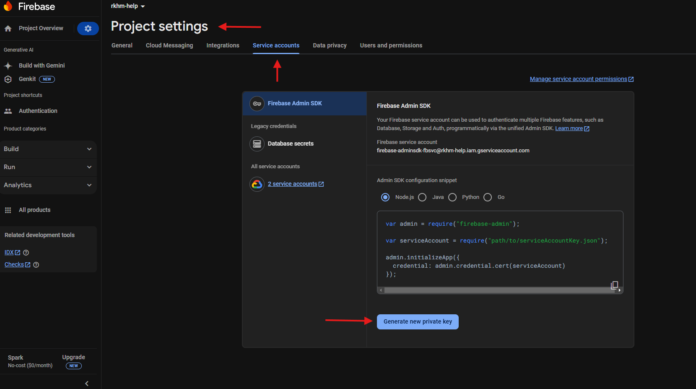The width and height of the screenshot is (696, 389).
Task: Select the Java radio button
Action: 422,197
